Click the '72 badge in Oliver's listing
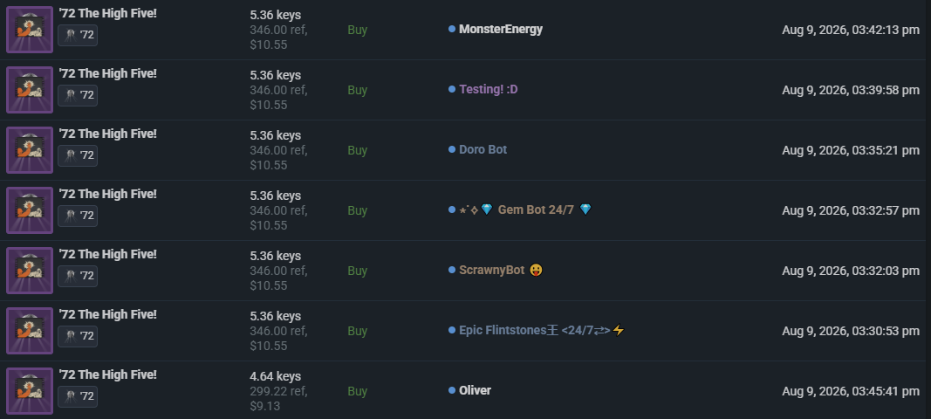 pyautogui.click(x=78, y=396)
